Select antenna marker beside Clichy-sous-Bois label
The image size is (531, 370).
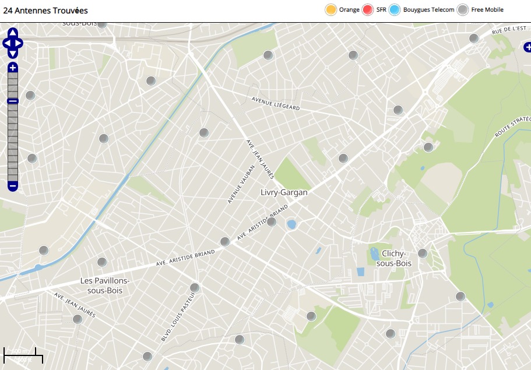tap(423, 253)
